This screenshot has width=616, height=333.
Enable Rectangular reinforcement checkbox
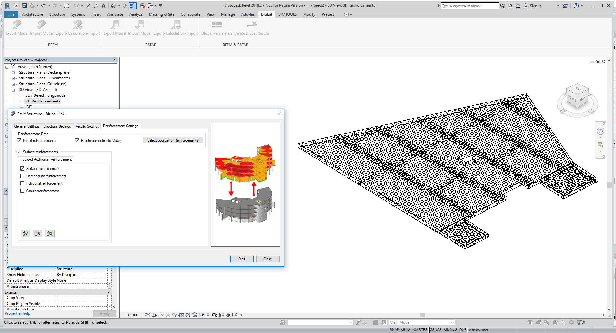point(22,176)
